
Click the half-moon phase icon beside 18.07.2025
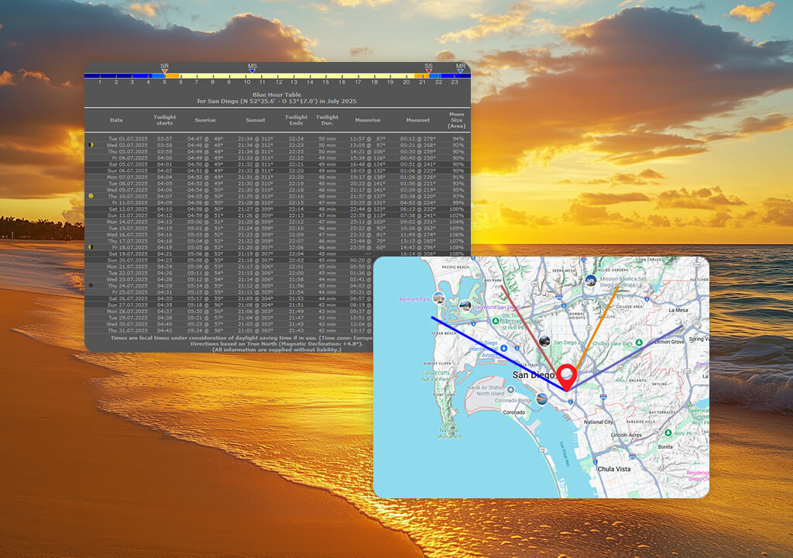click(x=91, y=247)
